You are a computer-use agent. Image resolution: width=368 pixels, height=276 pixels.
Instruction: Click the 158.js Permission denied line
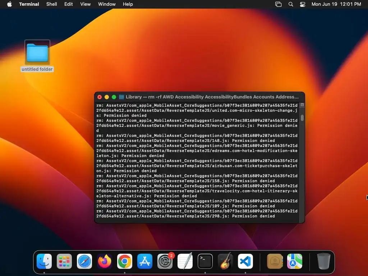[x=186, y=181]
